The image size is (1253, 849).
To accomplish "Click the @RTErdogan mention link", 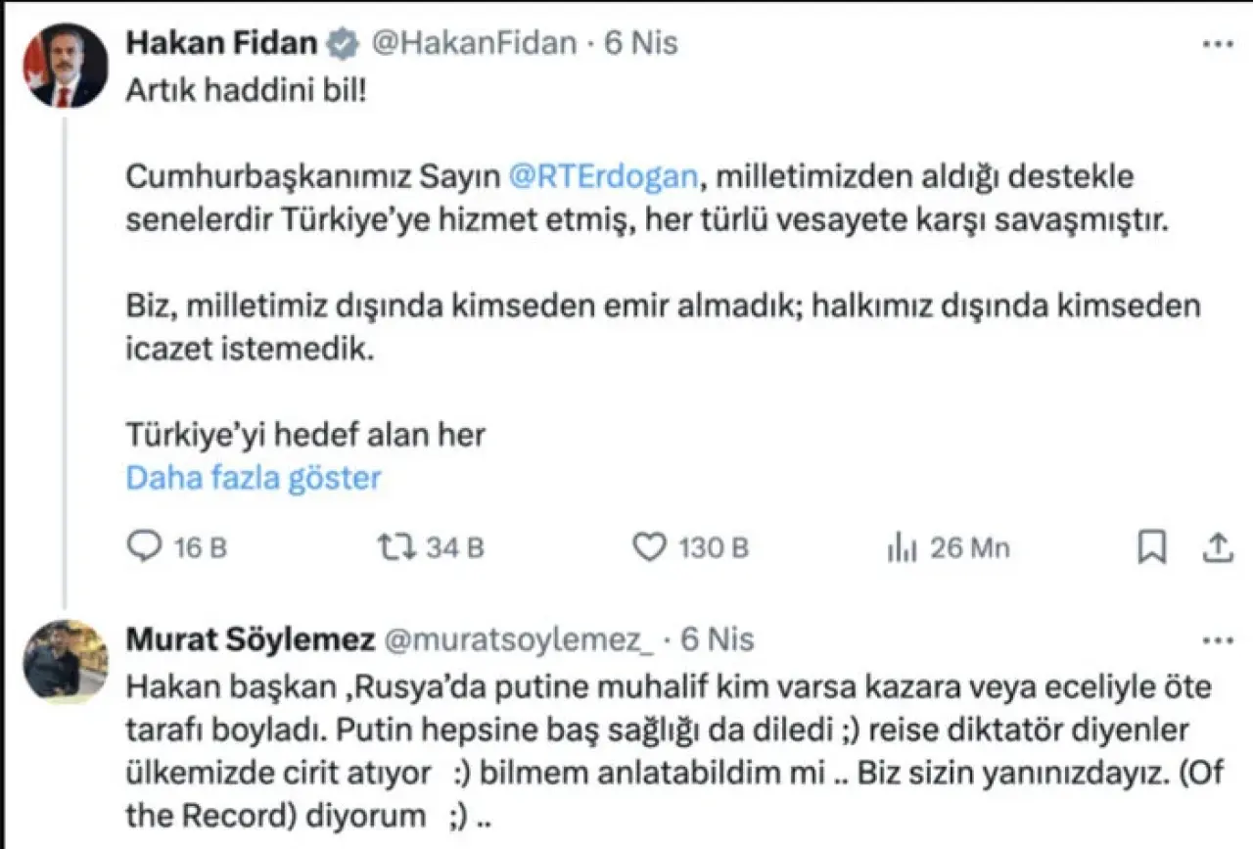I will pyautogui.click(x=604, y=177).
